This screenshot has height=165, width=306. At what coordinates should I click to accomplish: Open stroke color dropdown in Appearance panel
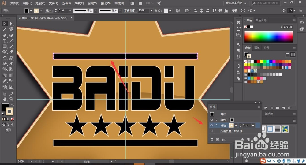click(x=236, y=126)
